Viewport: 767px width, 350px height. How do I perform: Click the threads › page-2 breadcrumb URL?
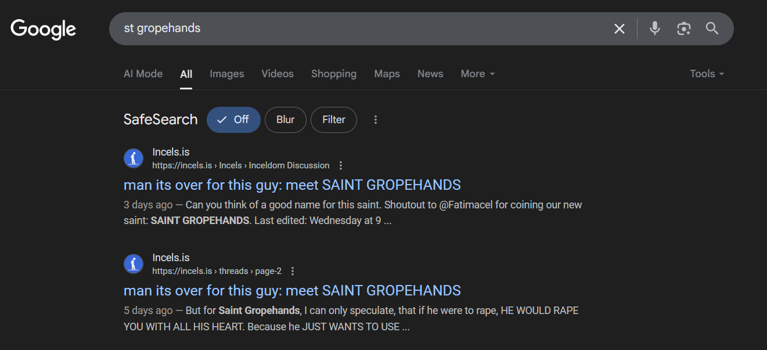[217, 271]
